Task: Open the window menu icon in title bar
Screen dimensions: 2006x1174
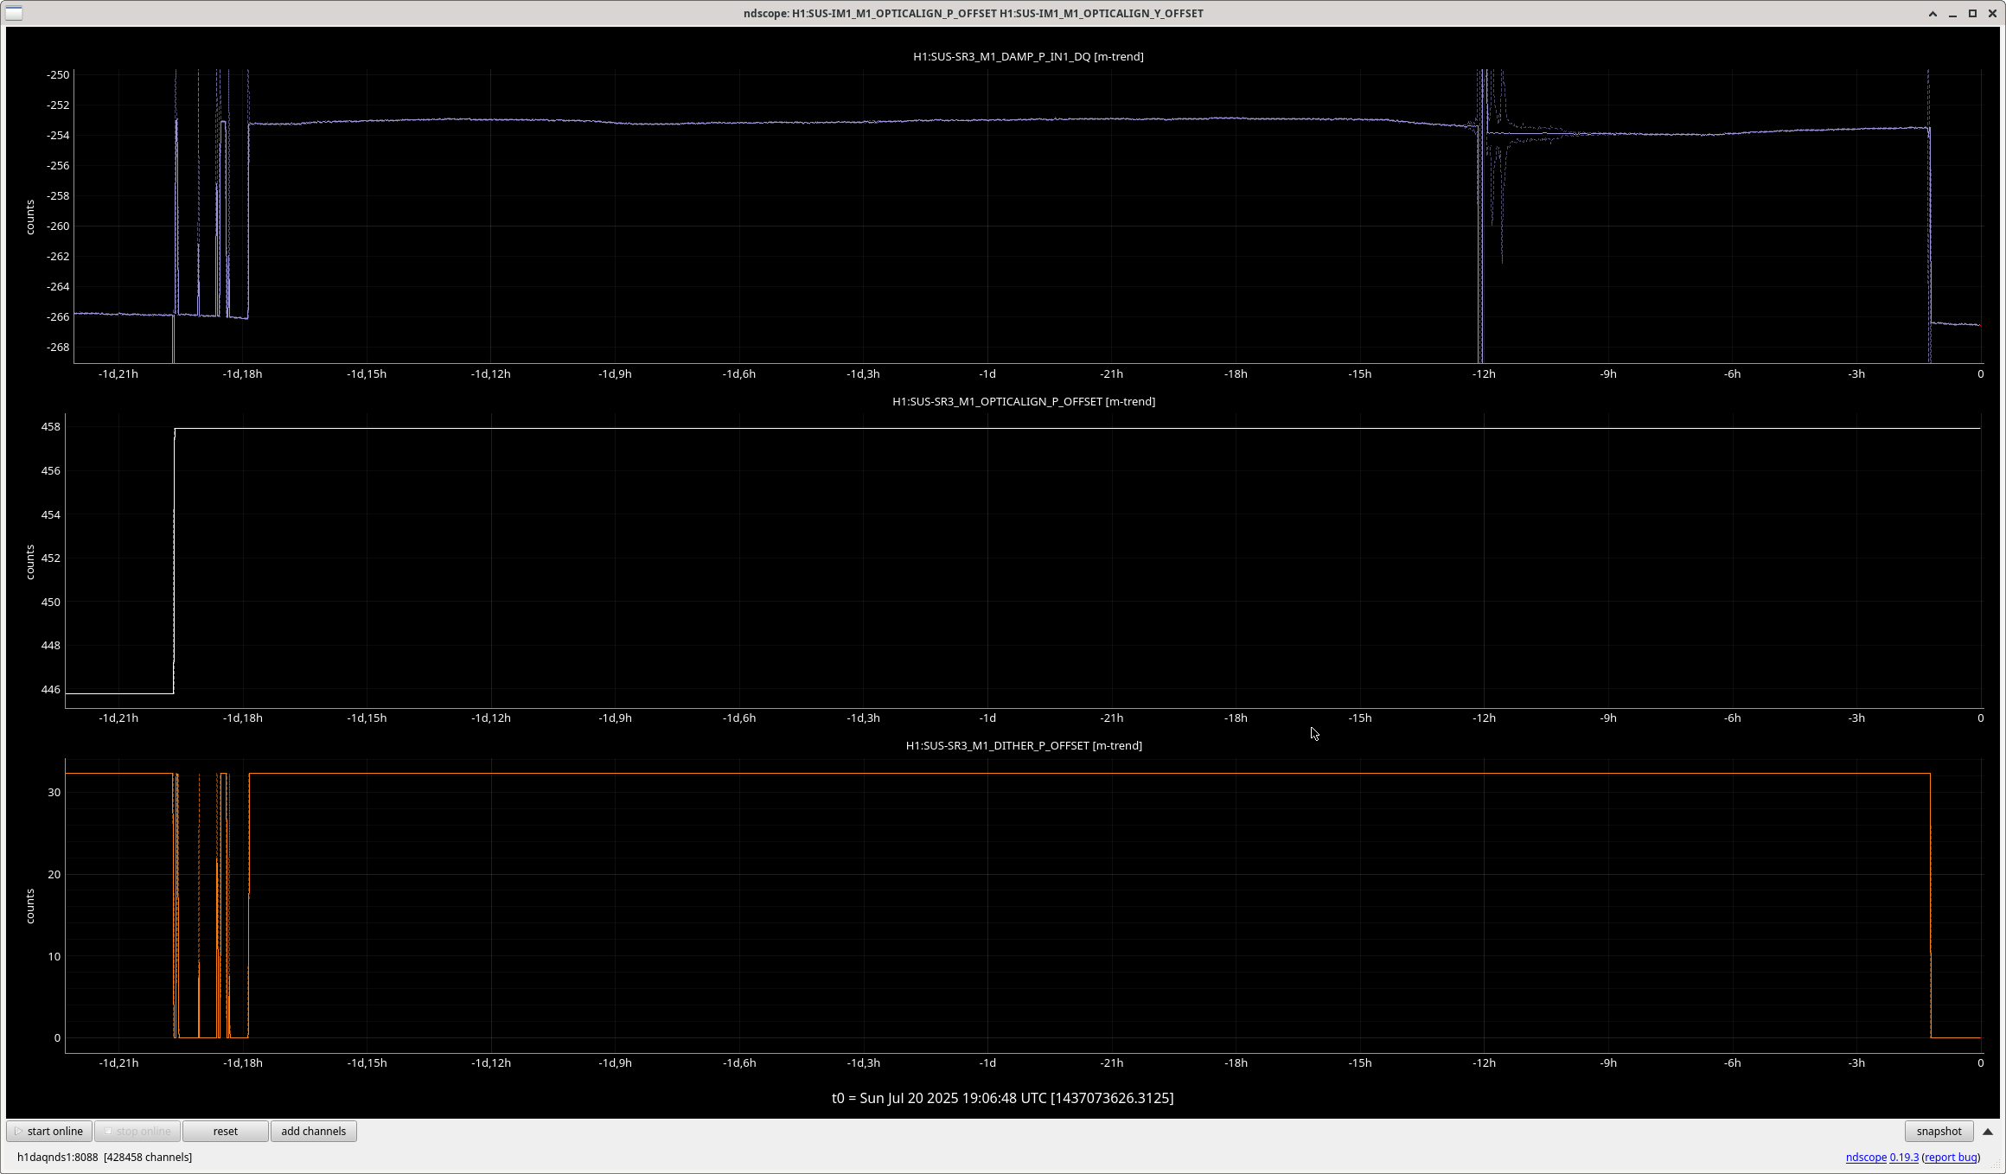Action: [x=14, y=13]
